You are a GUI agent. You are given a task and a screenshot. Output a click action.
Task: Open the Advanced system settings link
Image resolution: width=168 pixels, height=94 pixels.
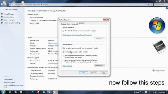point(12,23)
